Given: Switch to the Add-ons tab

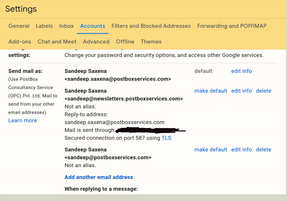Looking at the screenshot, I should click(20, 42).
